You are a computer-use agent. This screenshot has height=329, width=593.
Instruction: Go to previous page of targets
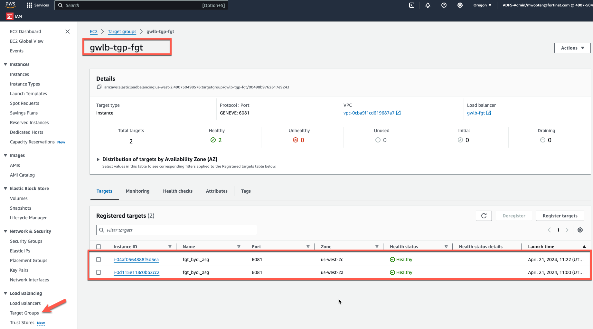coord(549,230)
